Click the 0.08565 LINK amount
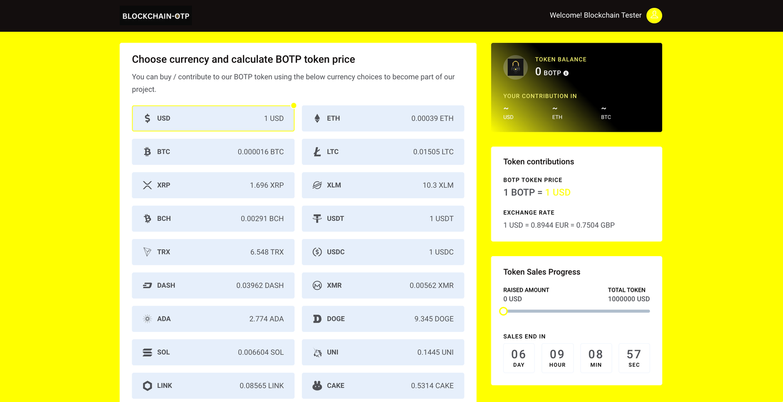This screenshot has height=402, width=783. tap(262, 386)
